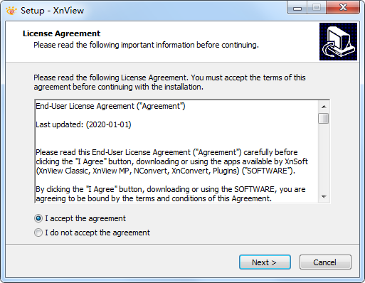This screenshot has height=283, width=365.
Task: Continue with the Next > button
Action: point(265,262)
